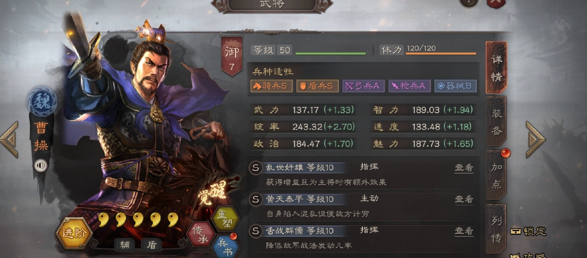Toggle the 锁定 lock option
587x258 pixels.
point(528,231)
